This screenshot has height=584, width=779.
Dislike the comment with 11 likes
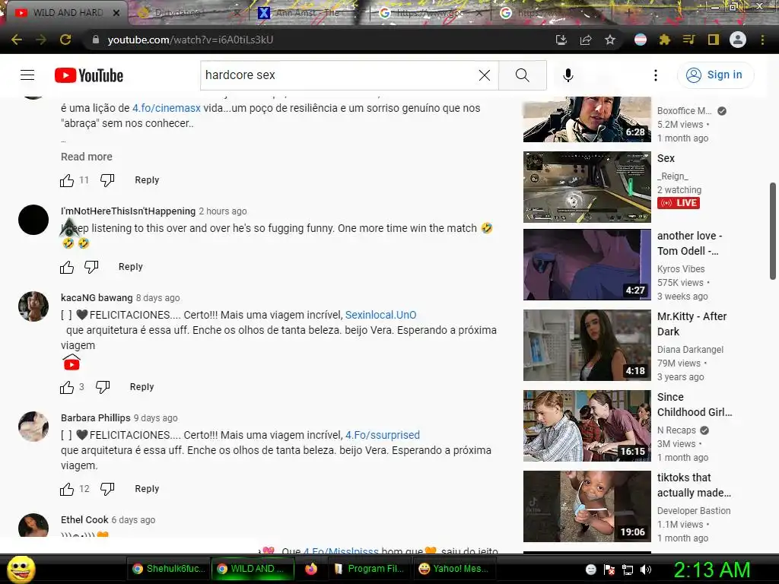pyautogui.click(x=107, y=180)
